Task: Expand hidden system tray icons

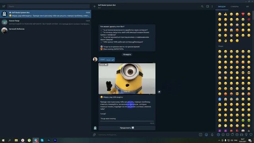Action: click(x=219, y=140)
